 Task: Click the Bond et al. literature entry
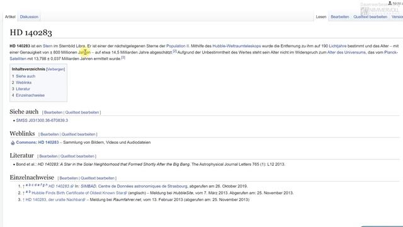[150, 164]
